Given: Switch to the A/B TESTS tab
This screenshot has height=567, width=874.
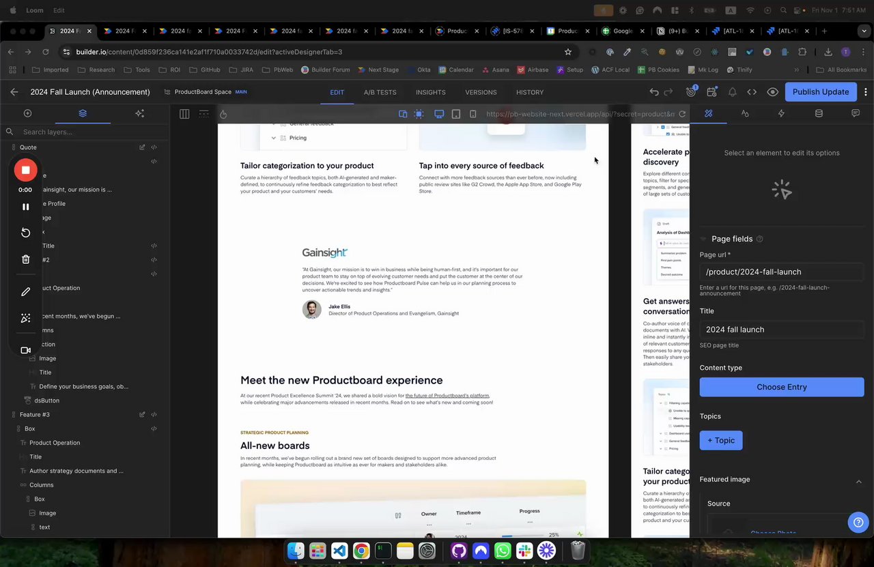Looking at the screenshot, I should pos(380,92).
